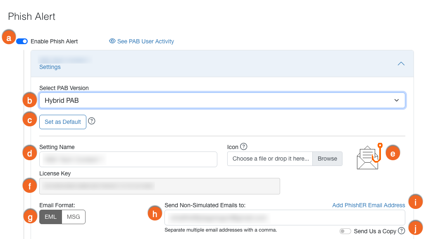Click the help icon next to Send Us a Copy
440x239 pixels.
(x=401, y=231)
